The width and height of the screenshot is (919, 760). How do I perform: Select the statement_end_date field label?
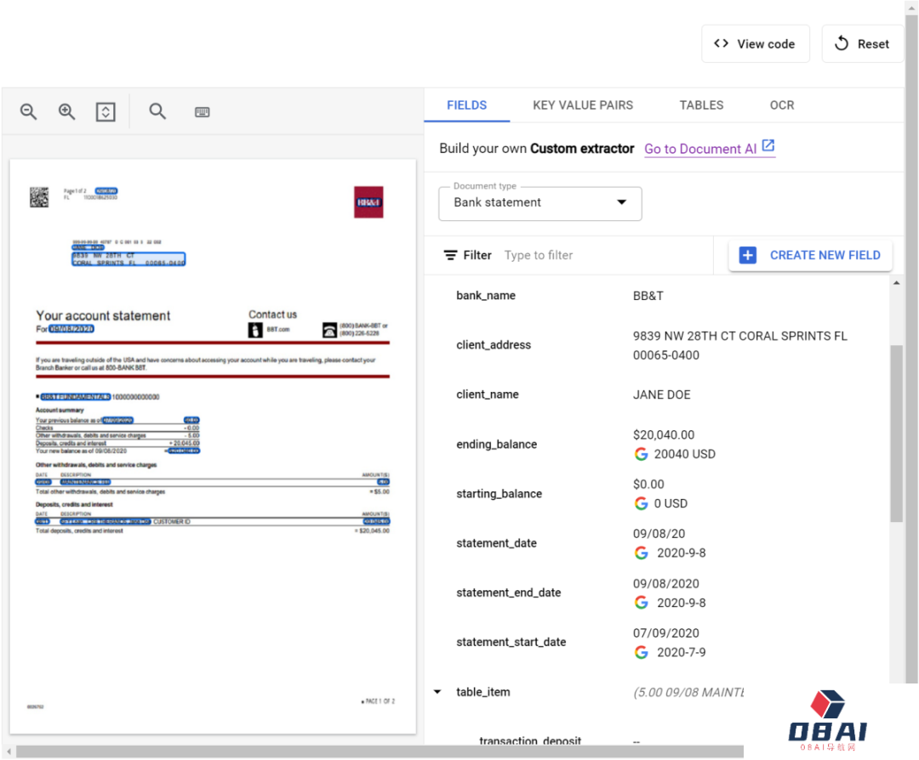[509, 593]
